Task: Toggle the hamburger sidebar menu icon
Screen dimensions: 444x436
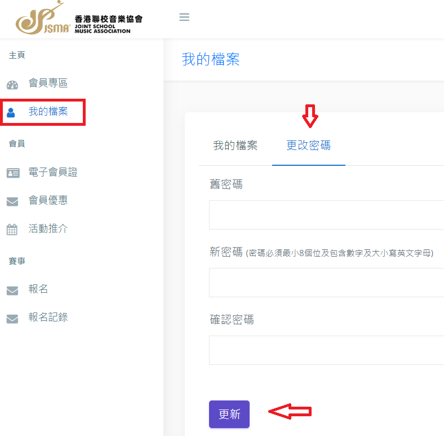Action: click(184, 17)
